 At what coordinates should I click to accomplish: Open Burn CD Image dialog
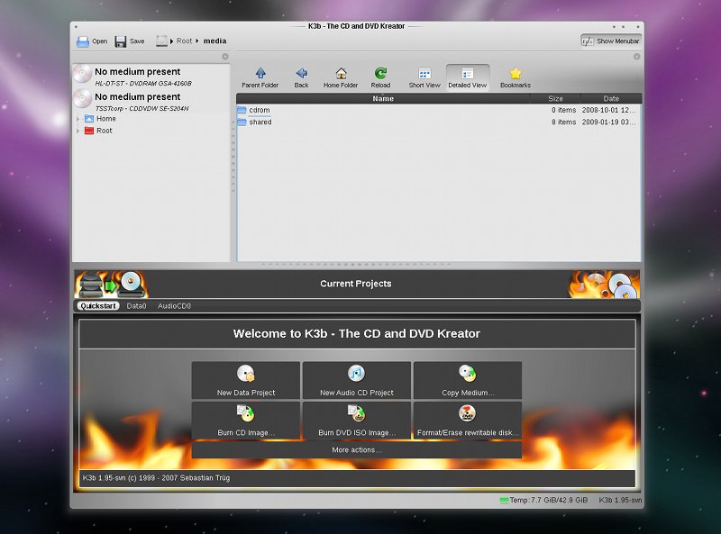click(x=246, y=420)
